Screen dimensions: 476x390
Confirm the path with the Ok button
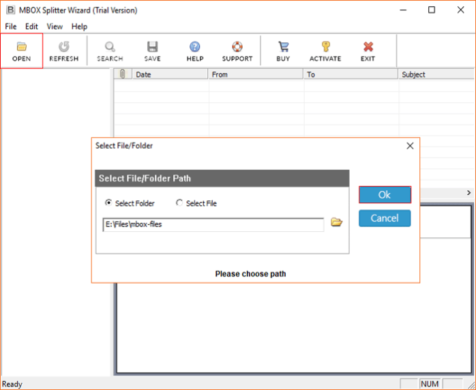[x=385, y=194]
